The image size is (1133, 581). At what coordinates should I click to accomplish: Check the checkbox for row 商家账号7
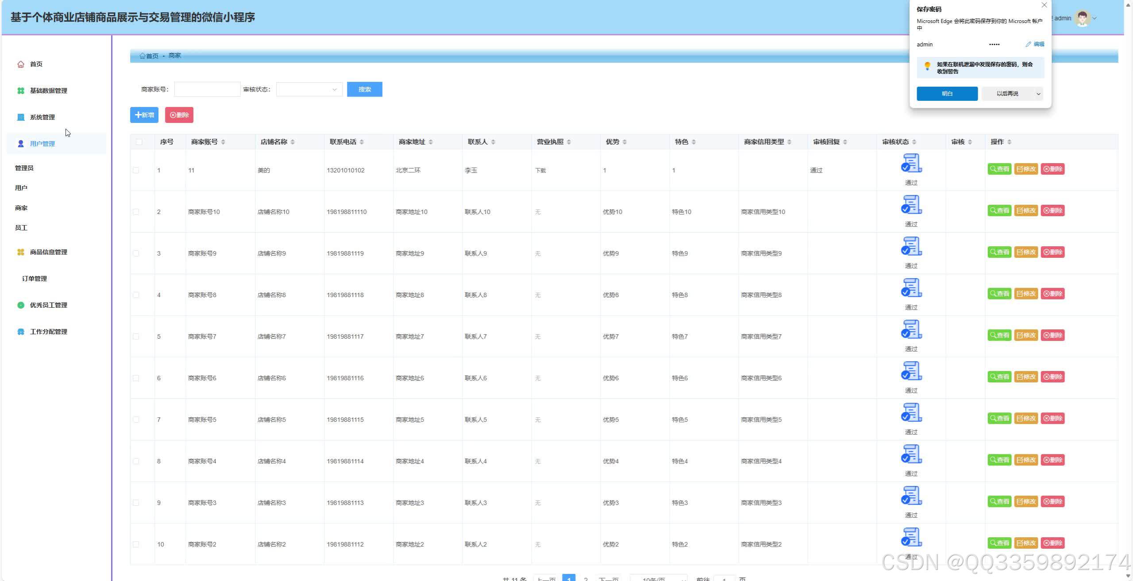click(136, 336)
